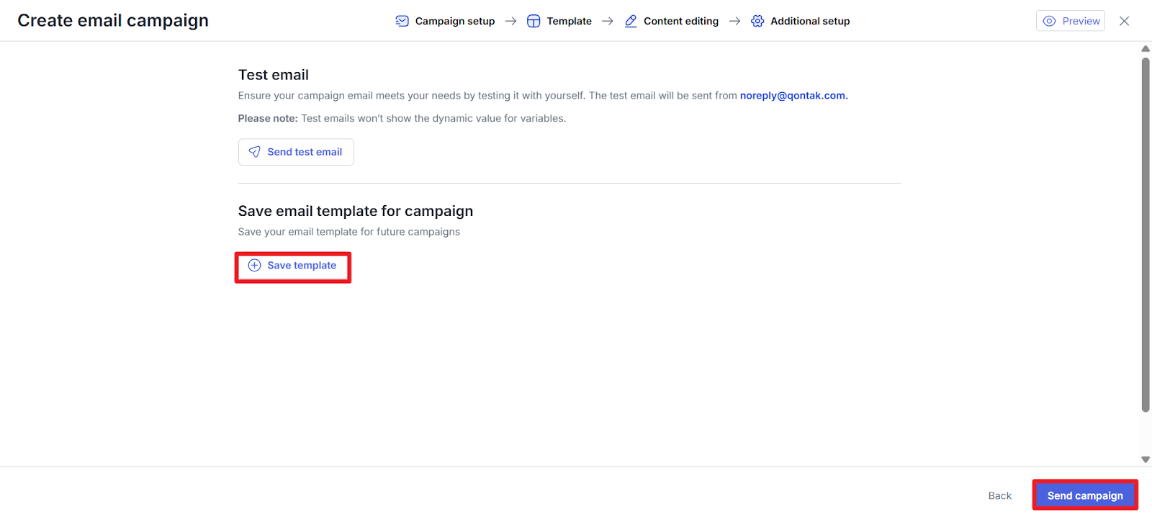Click the Content editing pencil icon

click(x=631, y=21)
